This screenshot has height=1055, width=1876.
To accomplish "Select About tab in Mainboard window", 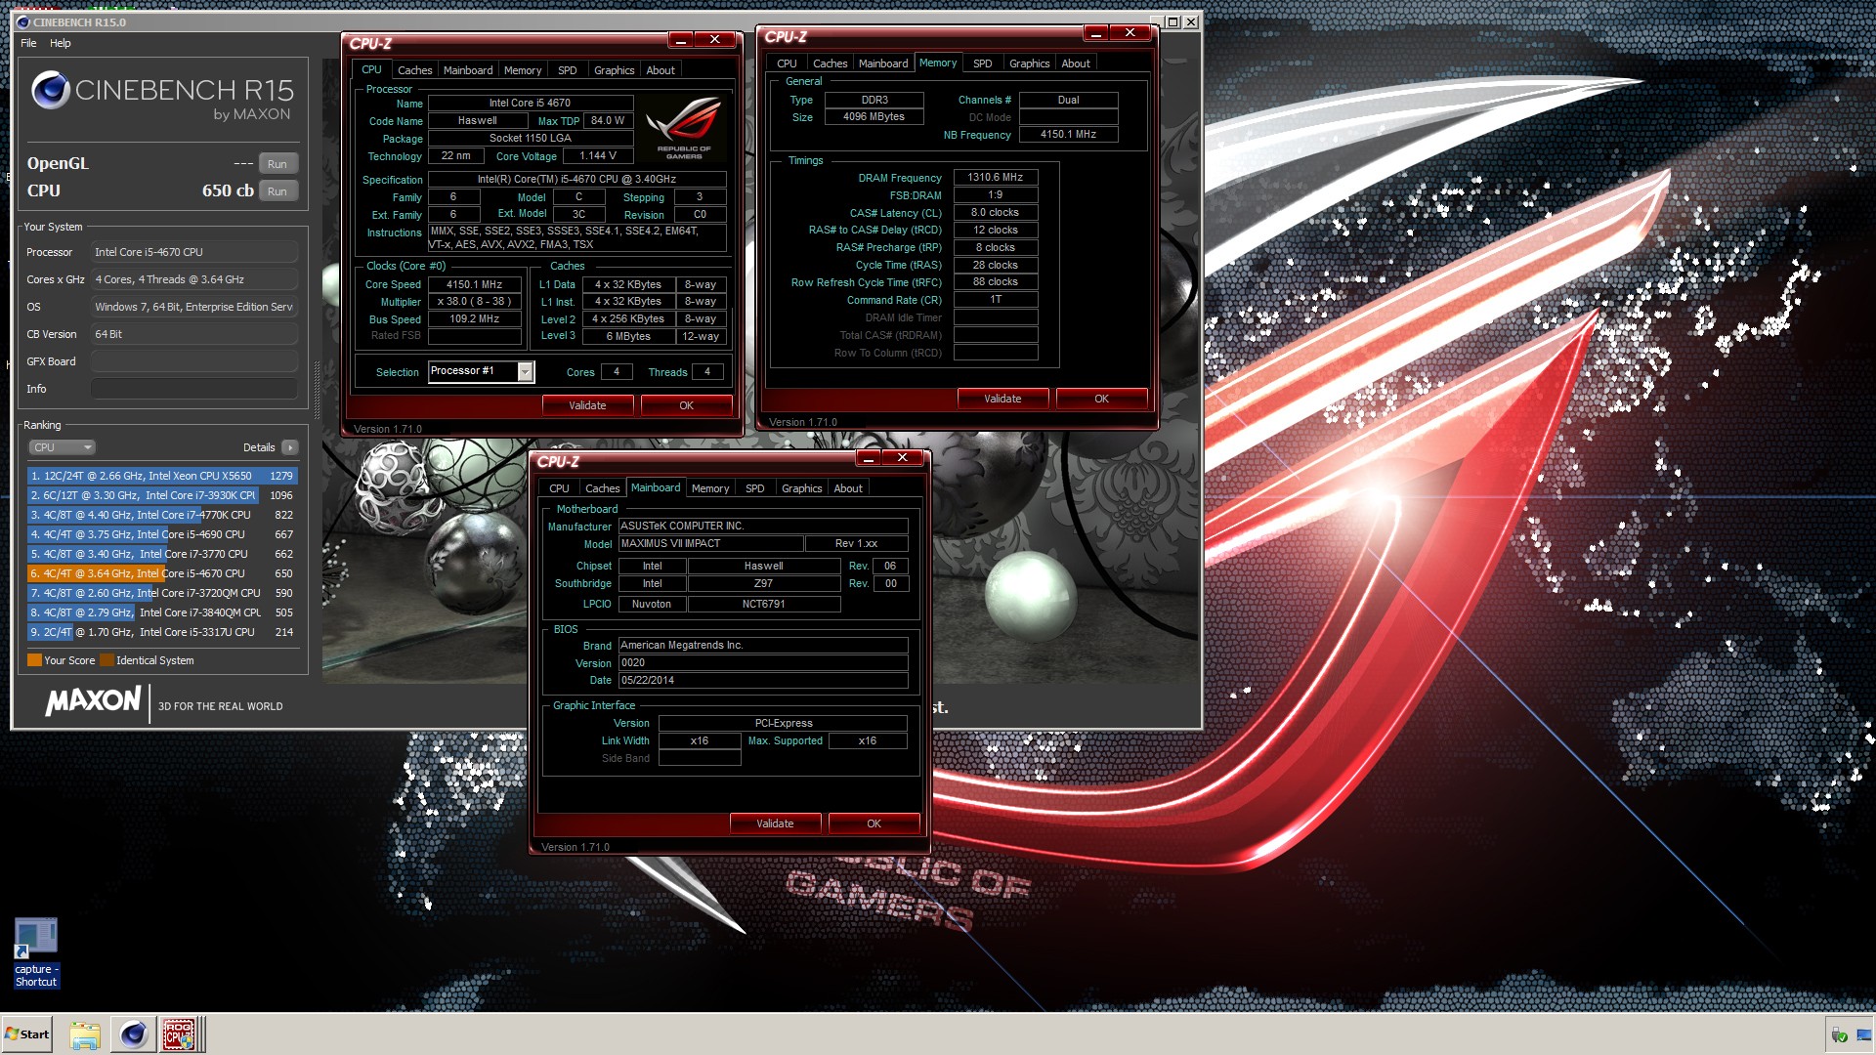I will (848, 488).
